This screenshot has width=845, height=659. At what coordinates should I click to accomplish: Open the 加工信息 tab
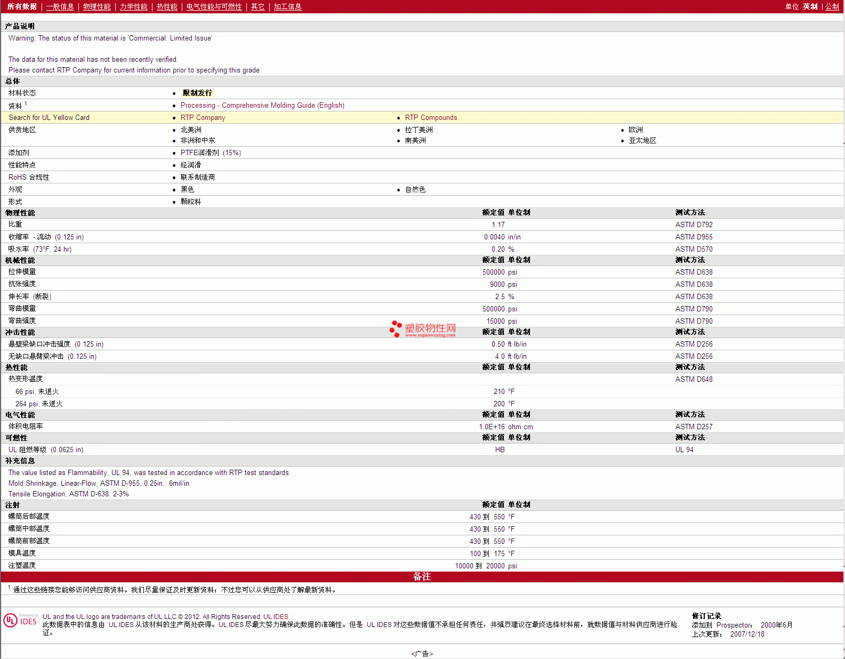287,7
